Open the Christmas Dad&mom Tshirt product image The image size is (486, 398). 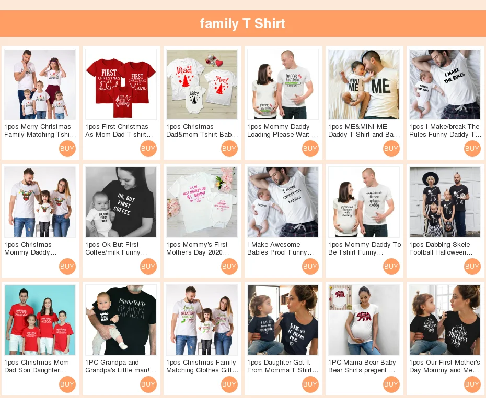(x=202, y=84)
